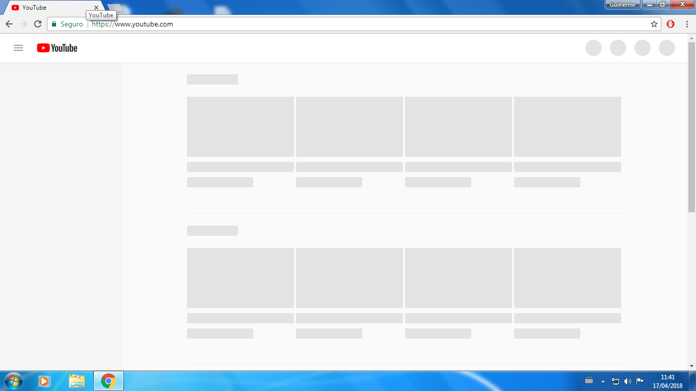The height and width of the screenshot is (391, 696).
Task: Click the red extension icon beside the star
Action: coord(671,24)
